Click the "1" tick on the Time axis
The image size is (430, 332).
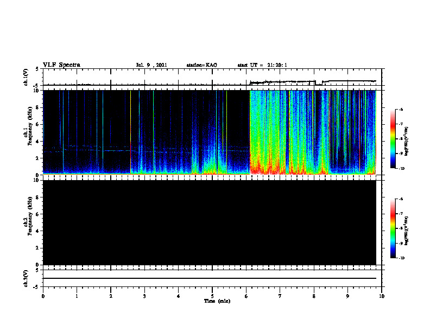77,296
